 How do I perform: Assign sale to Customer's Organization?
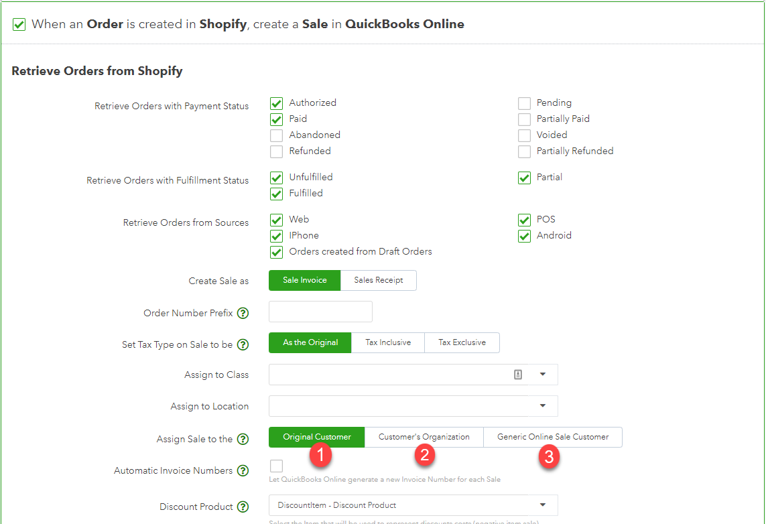(x=424, y=437)
